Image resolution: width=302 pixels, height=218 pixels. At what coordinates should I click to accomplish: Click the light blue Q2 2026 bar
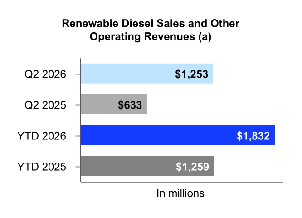(147, 74)
